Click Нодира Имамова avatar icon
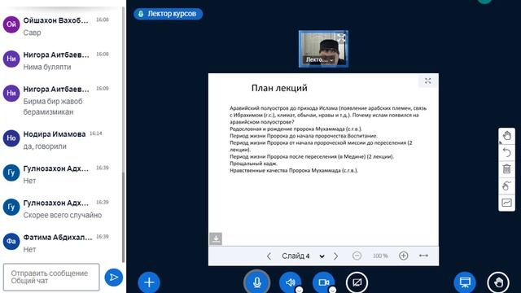Image resolution: width=521 pixels, height=293 pixels. 11,138
